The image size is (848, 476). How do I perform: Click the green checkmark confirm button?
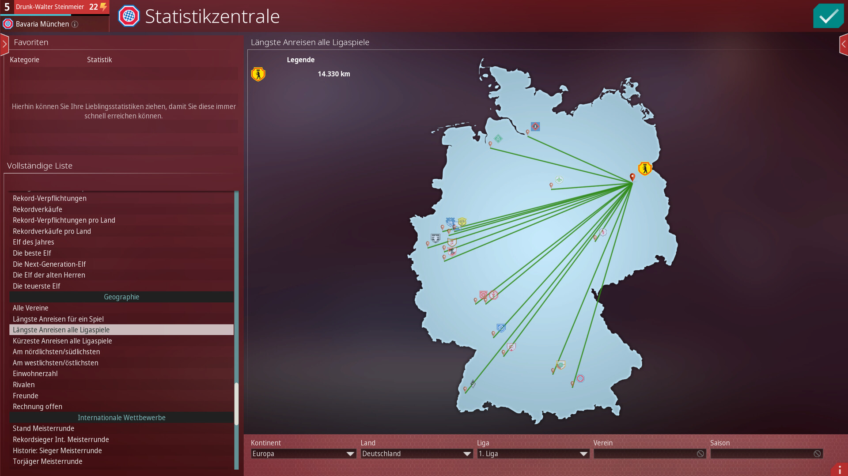pos(828,16)
